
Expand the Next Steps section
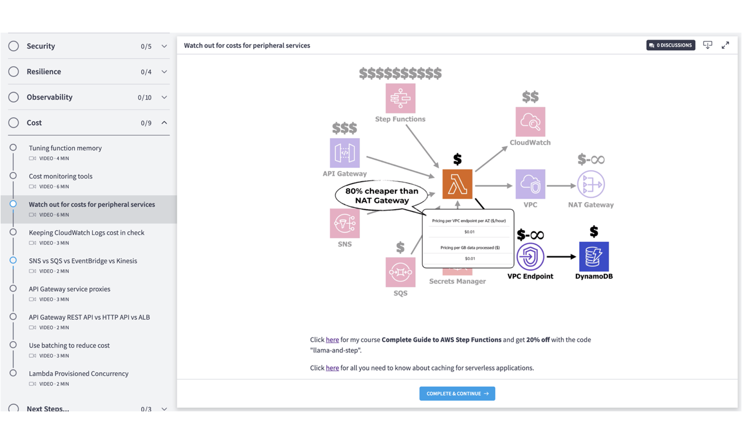coord(165,408)
